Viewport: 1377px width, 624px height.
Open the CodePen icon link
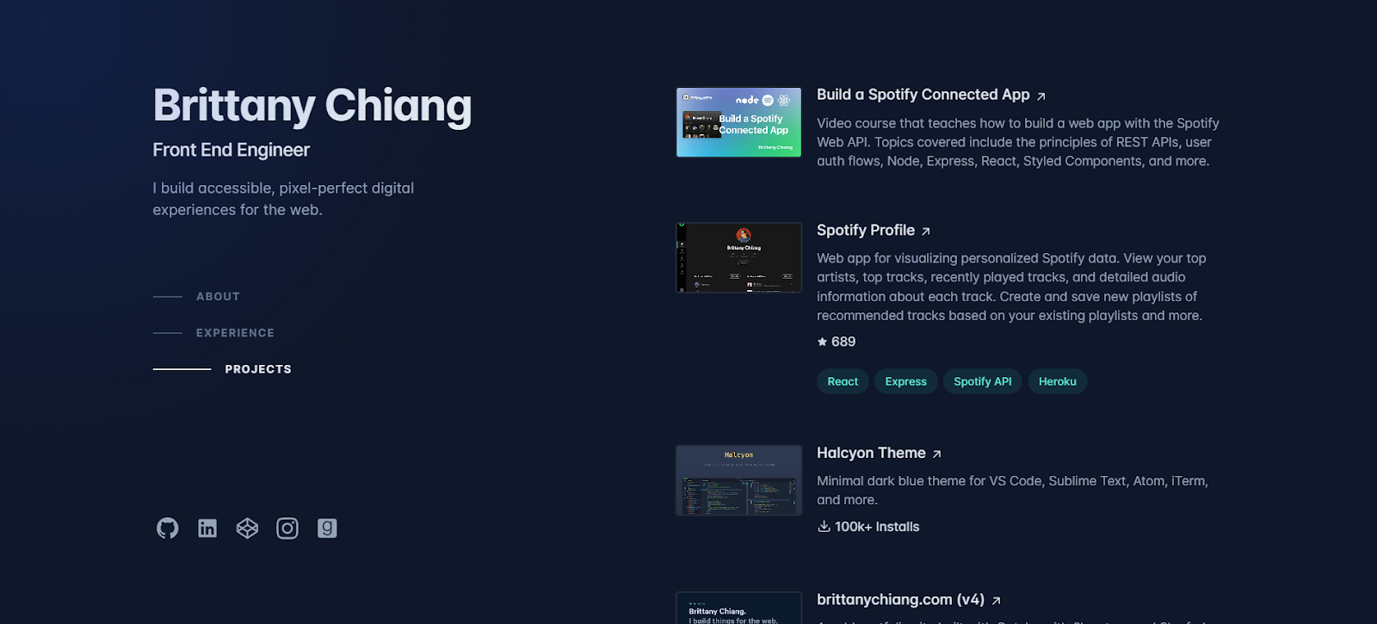[x=247, y=528]
